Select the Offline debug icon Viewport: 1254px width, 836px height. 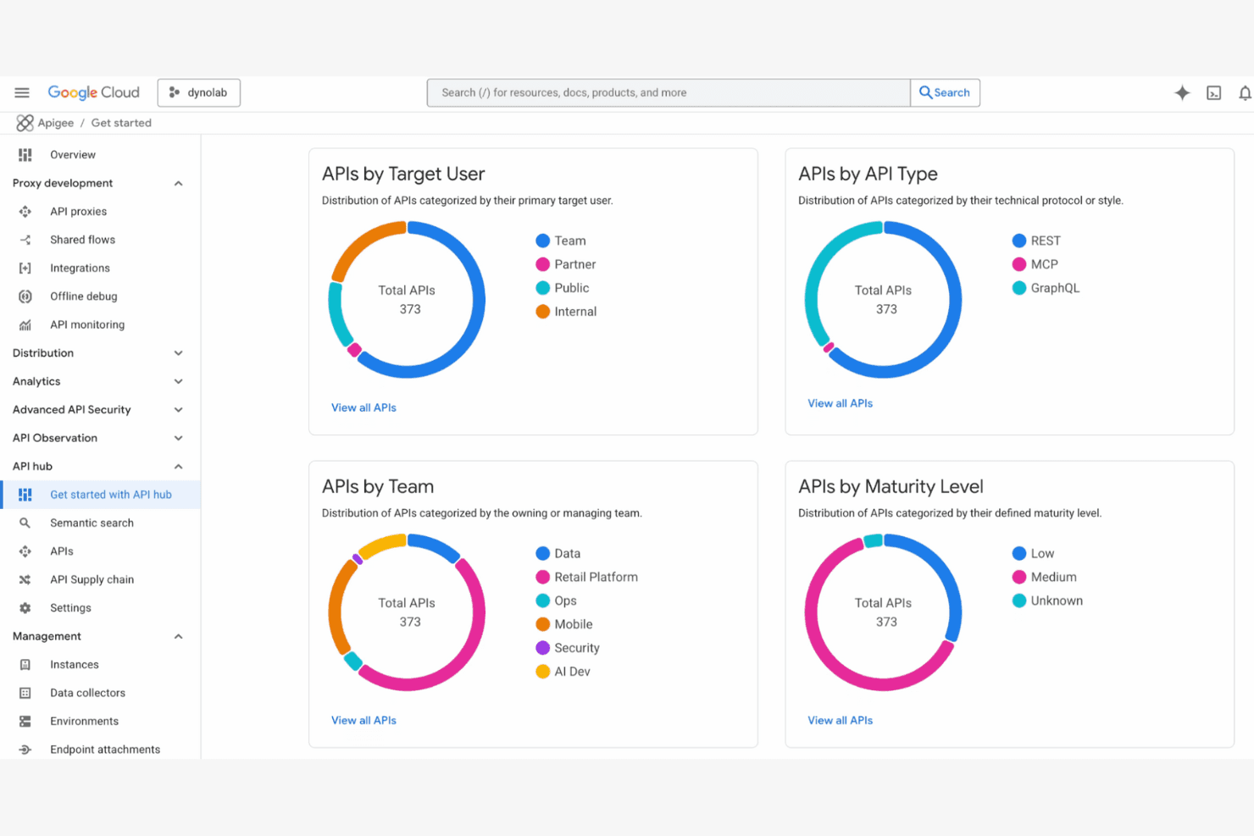(x=25, y=296)
